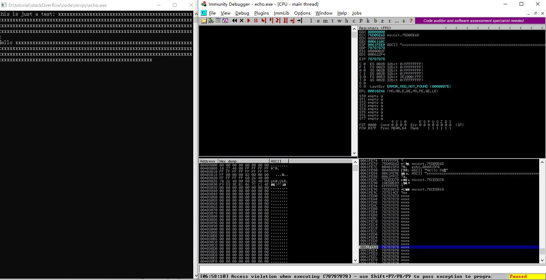Viewport: 546px width, 280px height.
Task: Click the Open file folder icon
Action: [x=204, y=21]
